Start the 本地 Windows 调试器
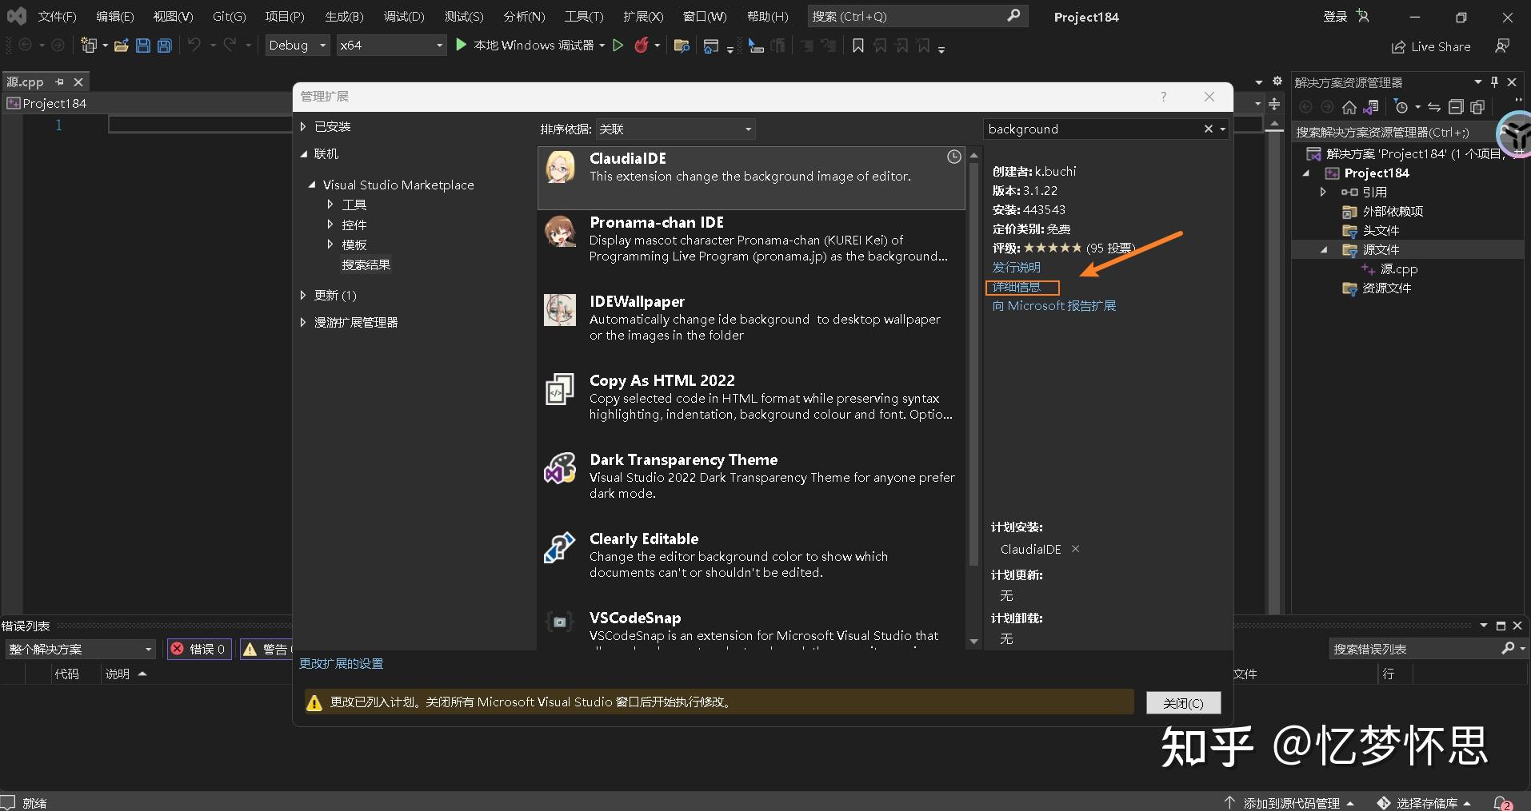Viewport: 1531px width, 811px height. [530, 46]
